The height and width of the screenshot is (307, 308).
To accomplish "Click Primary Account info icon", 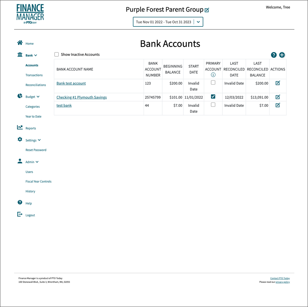I will click(213, 75).
